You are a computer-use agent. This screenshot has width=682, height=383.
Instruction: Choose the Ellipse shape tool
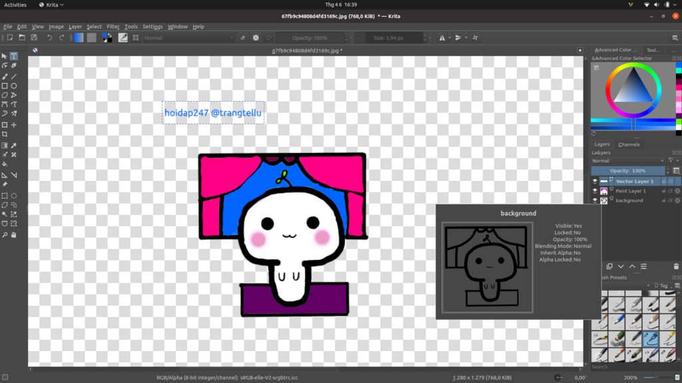click(x=13, y=86)
